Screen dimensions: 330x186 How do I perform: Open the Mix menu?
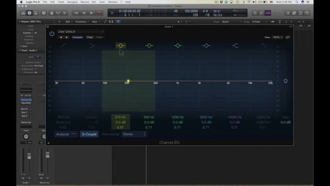(x=94, y=2)
